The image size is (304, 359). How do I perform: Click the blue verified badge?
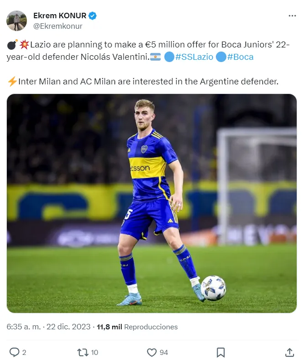point(92,16)
